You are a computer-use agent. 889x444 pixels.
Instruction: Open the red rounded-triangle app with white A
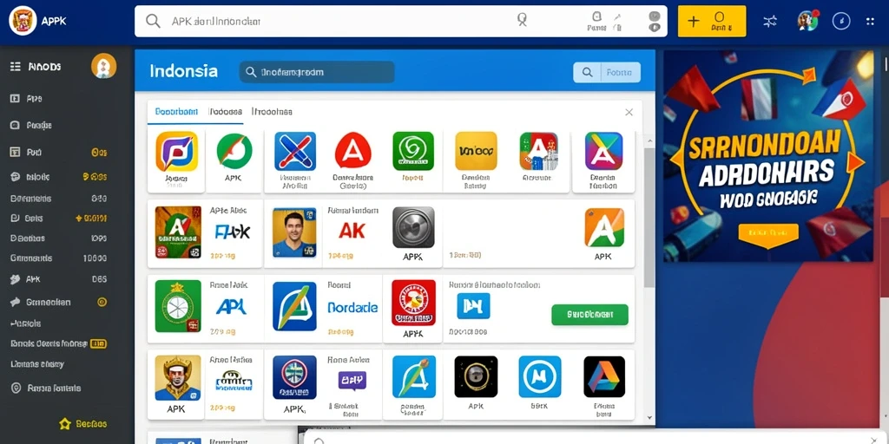pyautogui.click(x=352, y=151)
